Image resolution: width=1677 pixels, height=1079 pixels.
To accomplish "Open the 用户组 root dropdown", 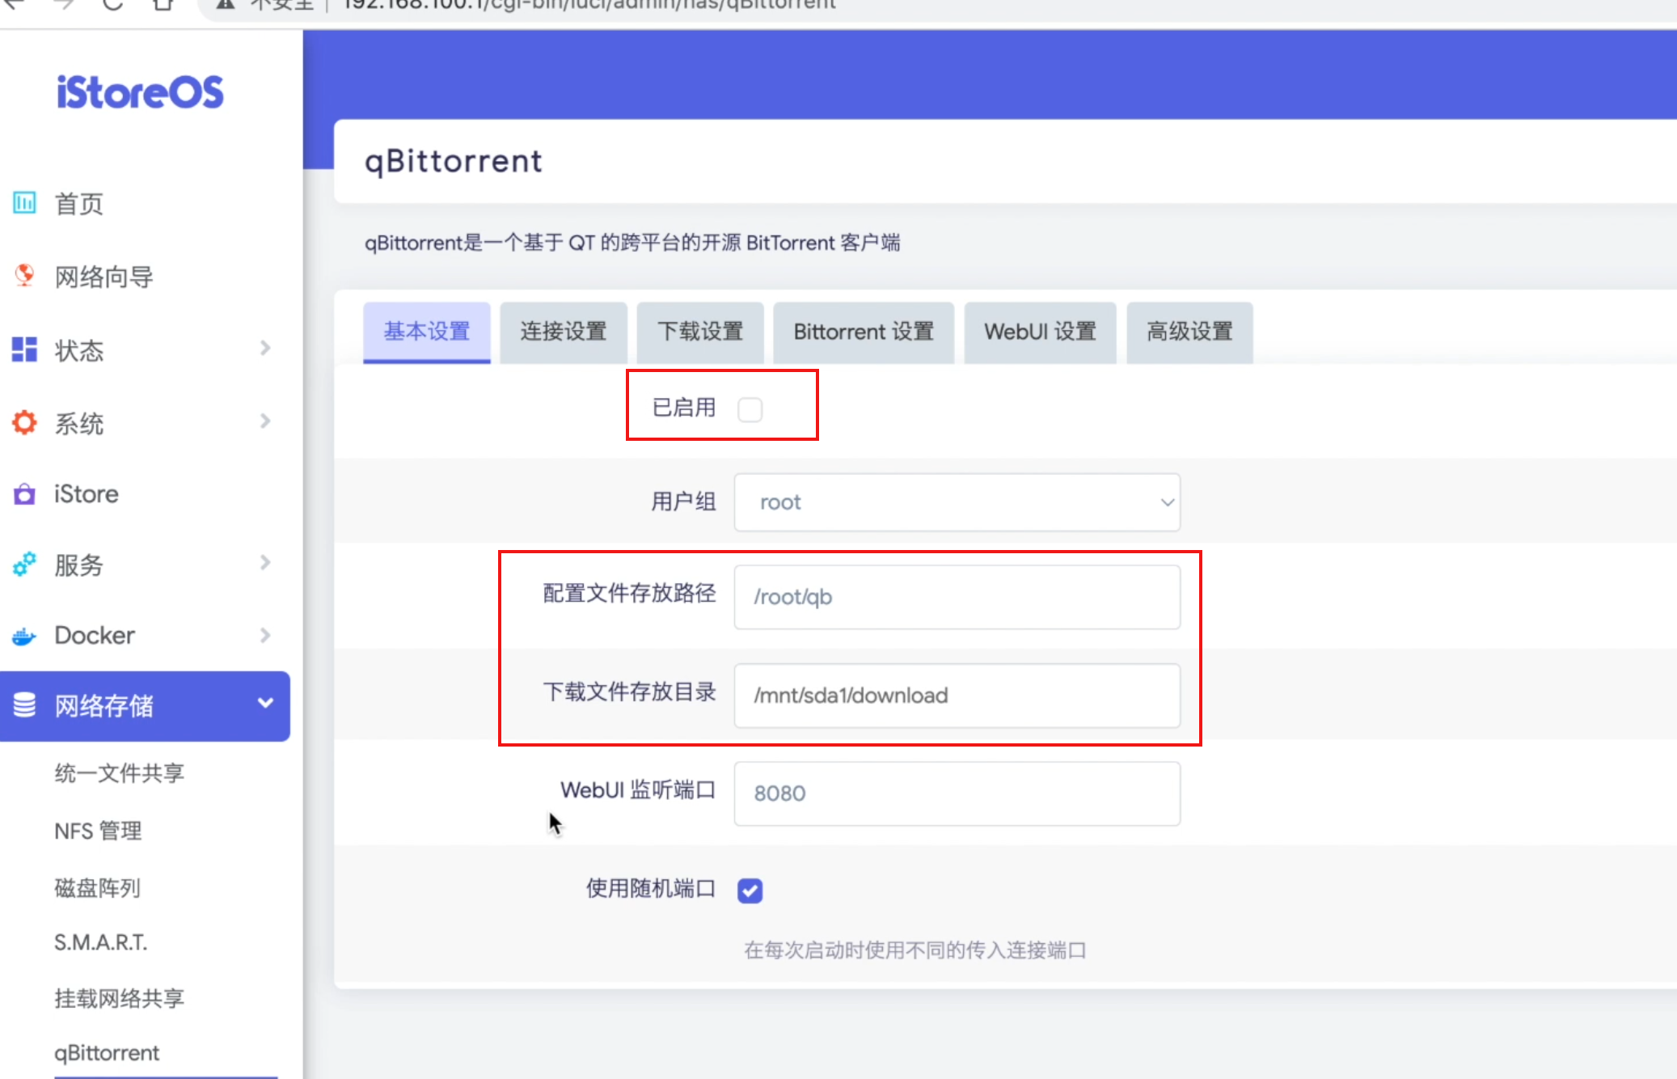I will tap(957, 502).
